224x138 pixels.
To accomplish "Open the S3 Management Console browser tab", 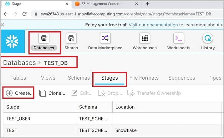I will (x=102, y=4).
